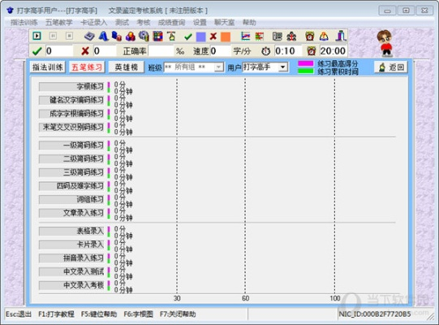Click the blue-purple color square in toolbar
439x325 pixels.
coord(200,37)
